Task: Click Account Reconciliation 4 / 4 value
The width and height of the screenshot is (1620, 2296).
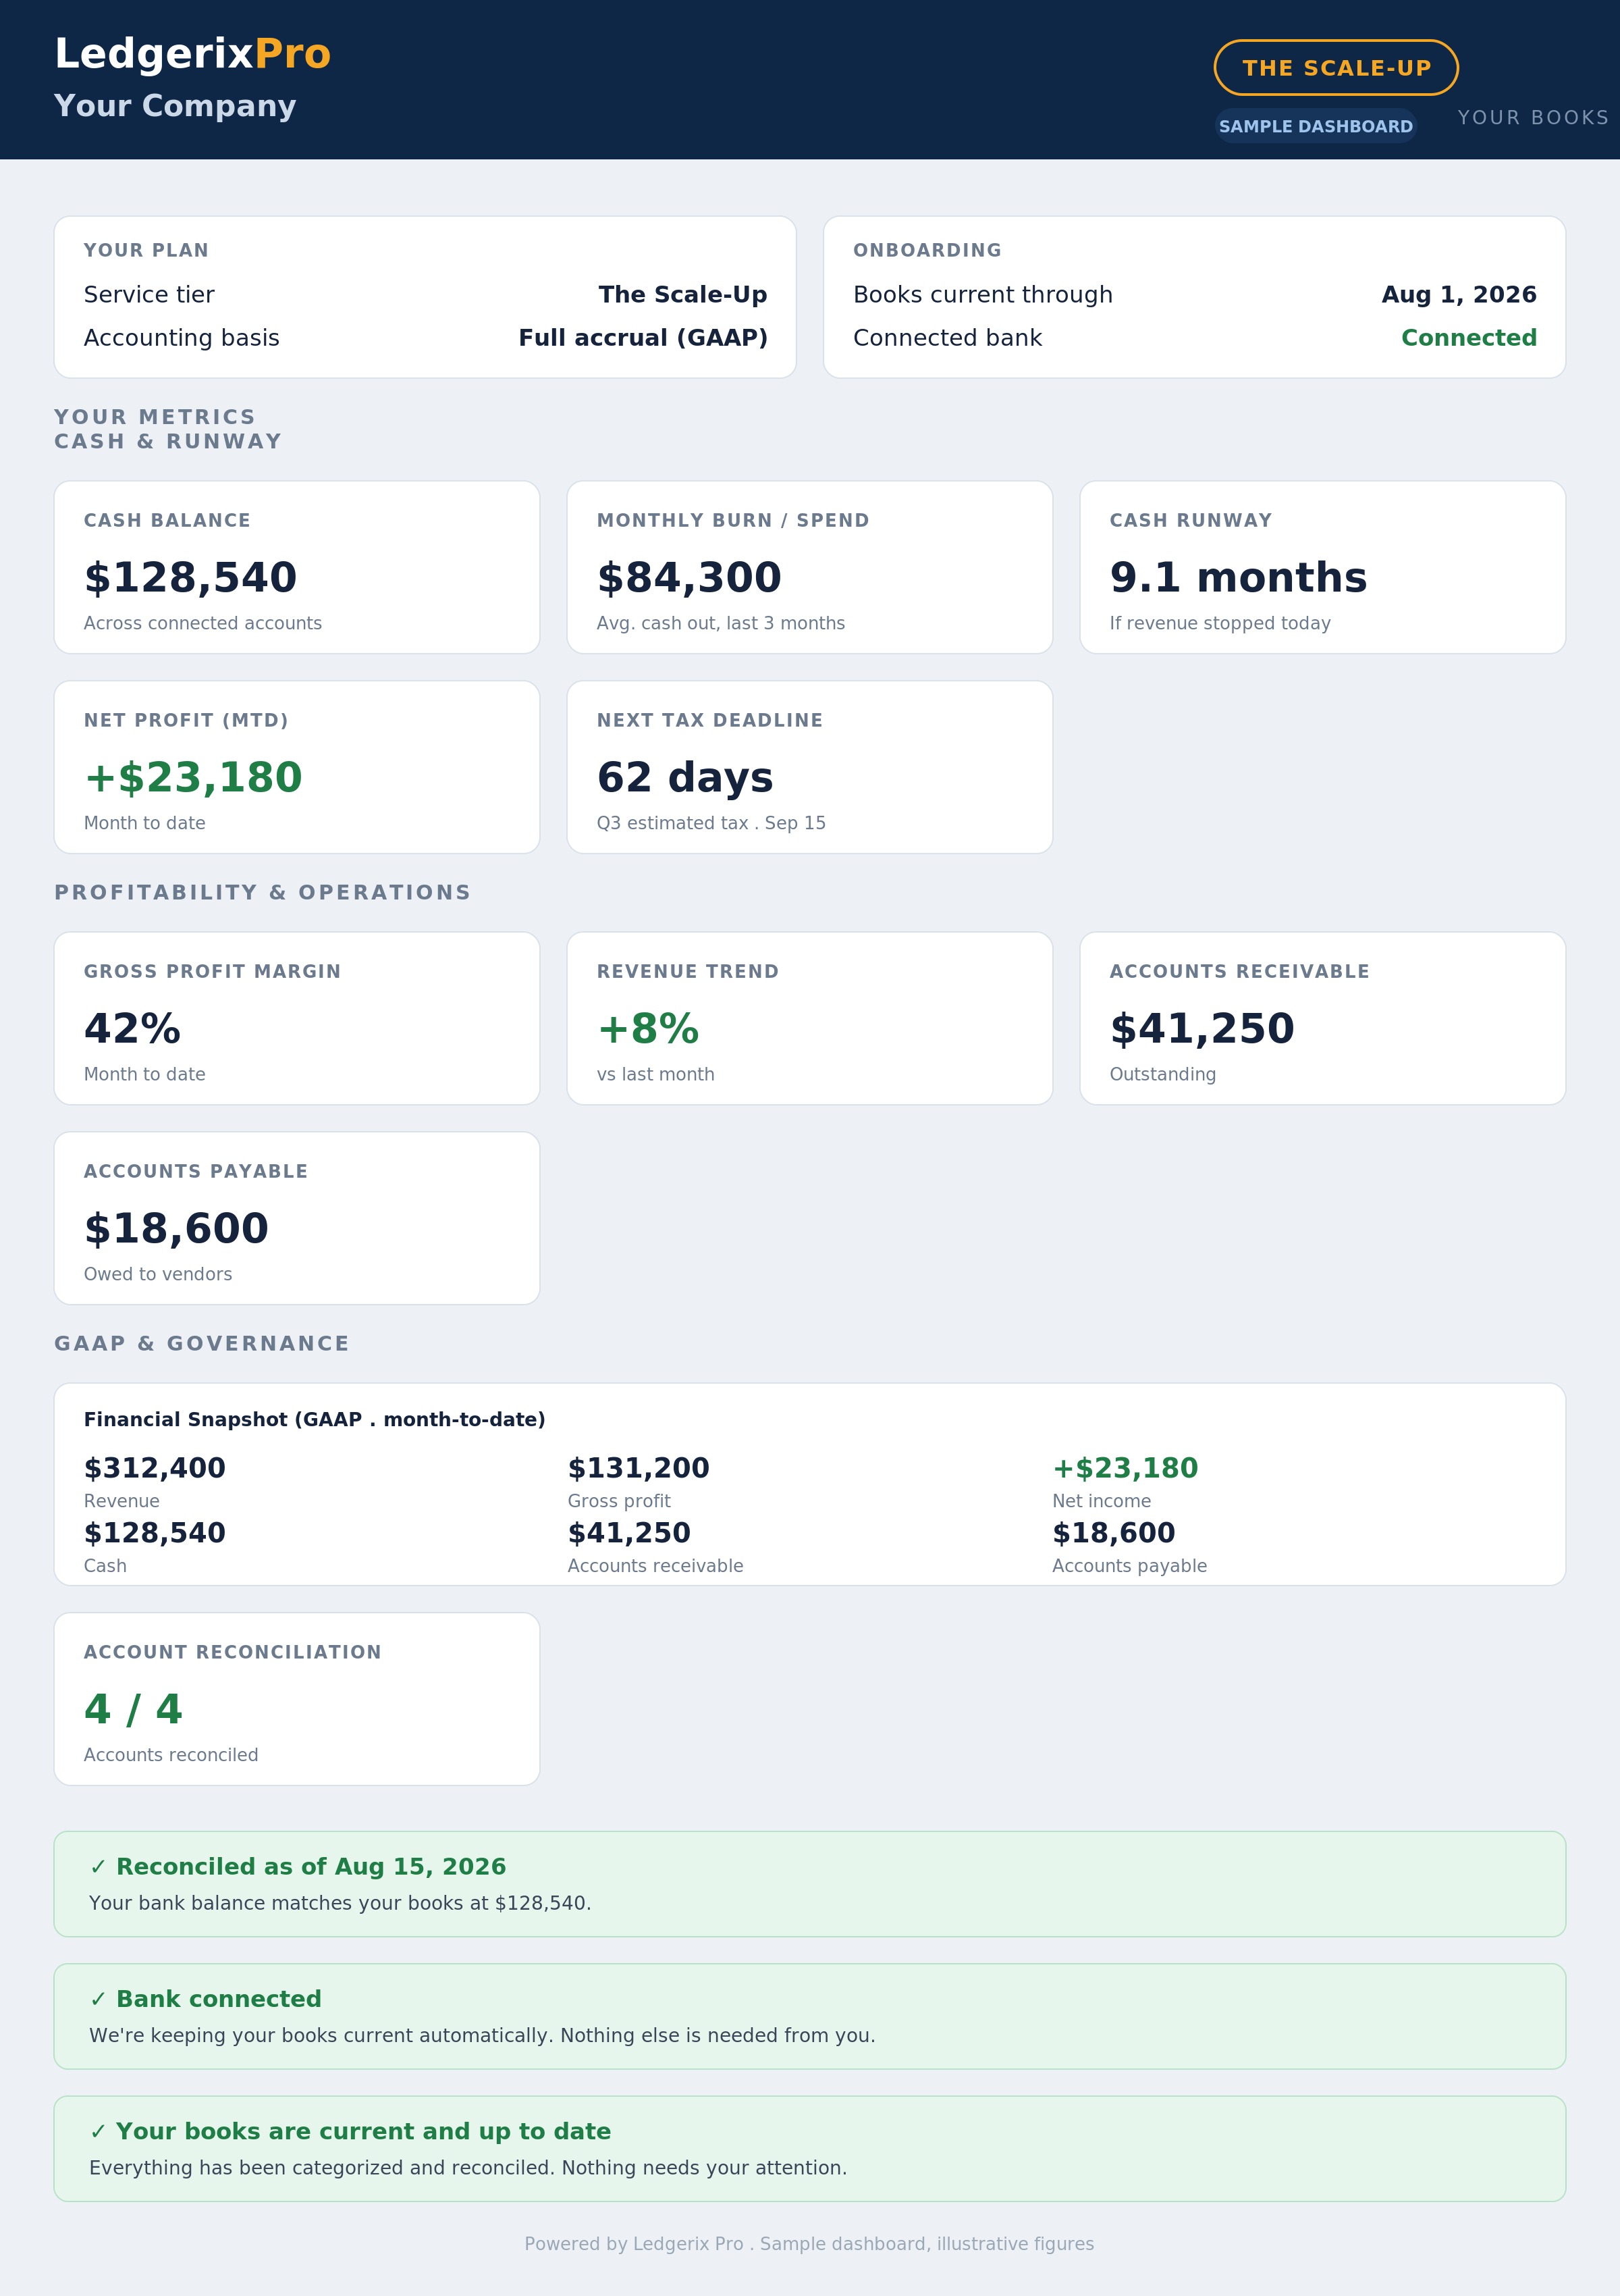Action: coord(133,1710)
